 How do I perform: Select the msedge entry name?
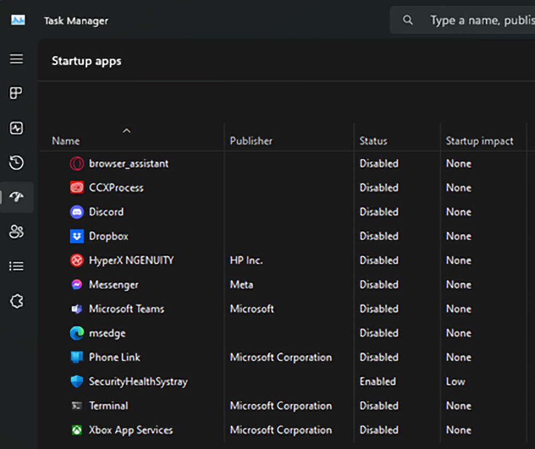(x=107, y=333)
